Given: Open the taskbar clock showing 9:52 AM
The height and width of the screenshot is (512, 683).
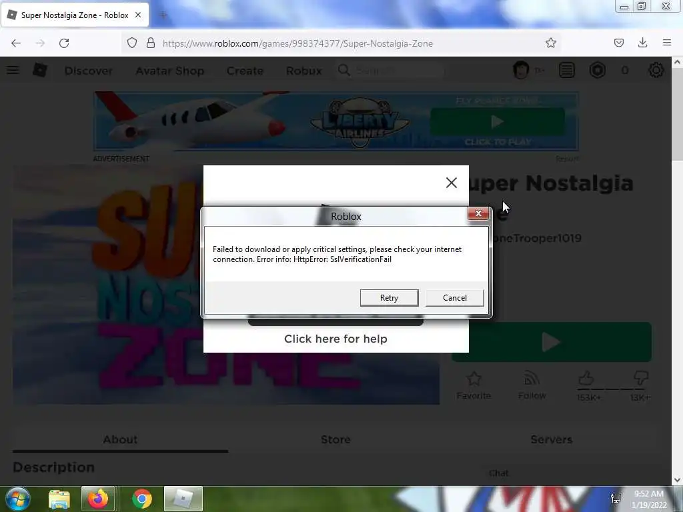Looking at the screenshot, I should click(x=649, y=499).
